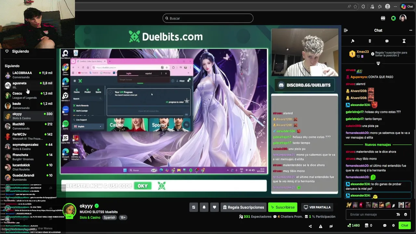Image resolution: width=416 pixels, height=234 pixels.
Task: Click the ban hammer moderation icon
Action: (353, 41)
